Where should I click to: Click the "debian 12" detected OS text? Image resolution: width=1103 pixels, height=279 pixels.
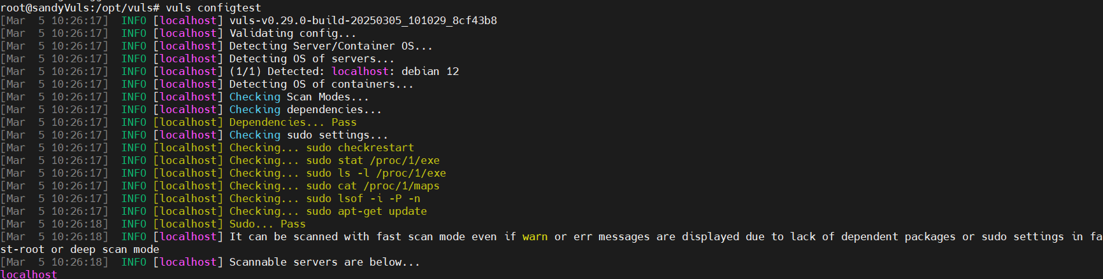430,71
